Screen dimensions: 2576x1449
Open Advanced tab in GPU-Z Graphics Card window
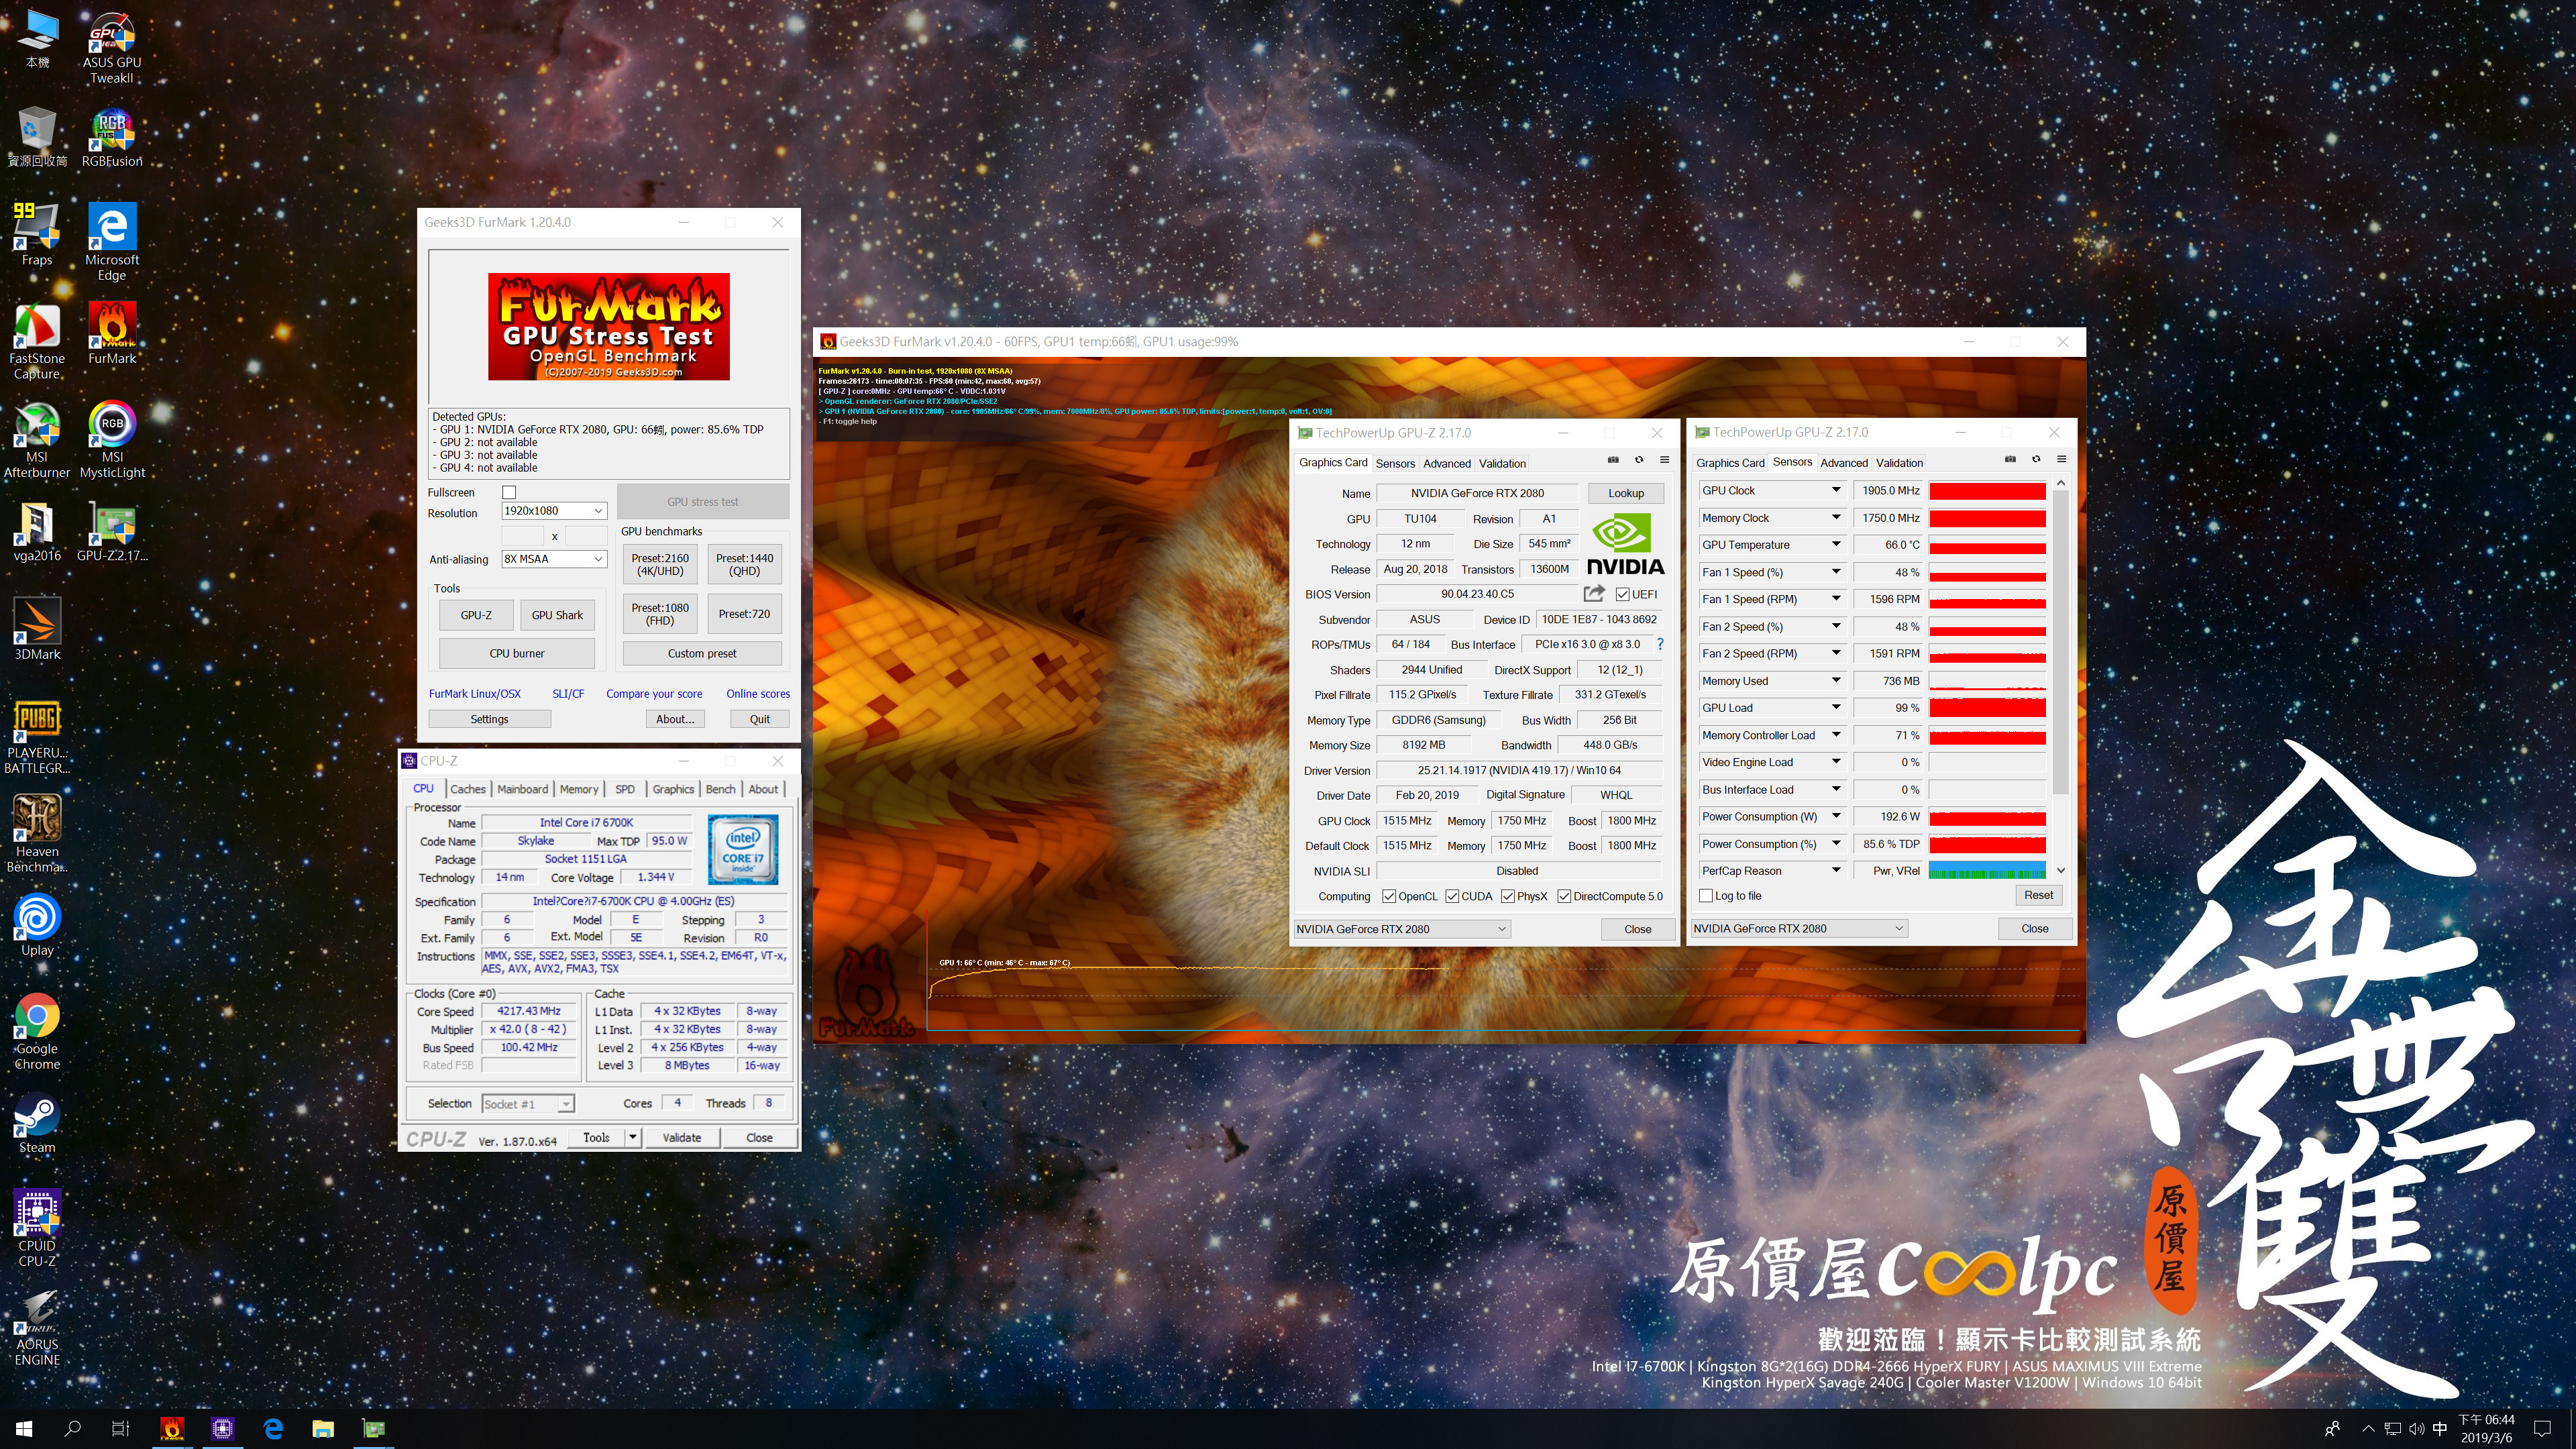[x=1447, y=463]
